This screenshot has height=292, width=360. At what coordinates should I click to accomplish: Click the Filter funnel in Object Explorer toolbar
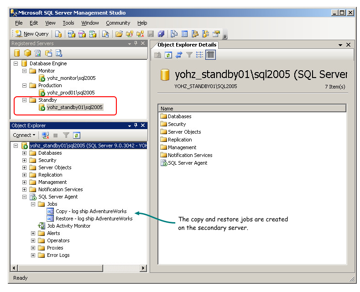66,136
